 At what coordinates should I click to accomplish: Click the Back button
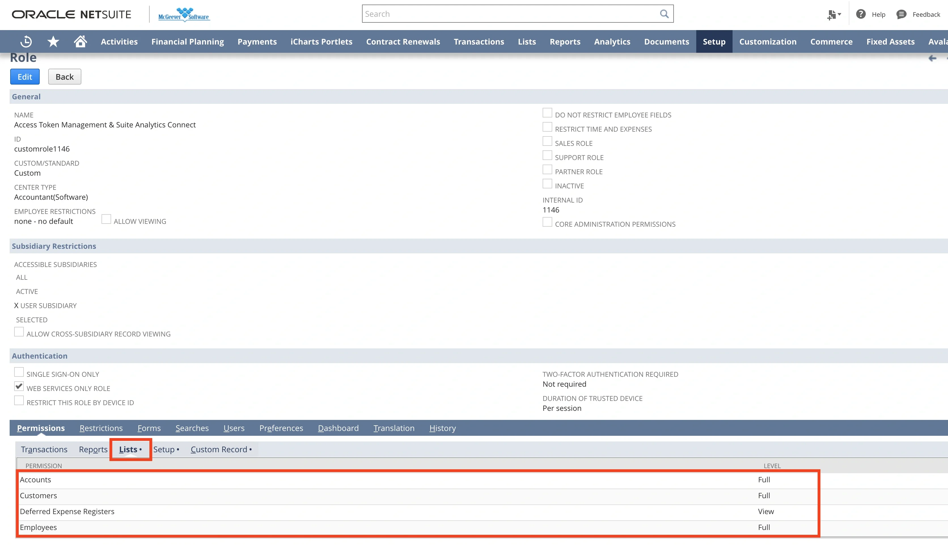64,76
